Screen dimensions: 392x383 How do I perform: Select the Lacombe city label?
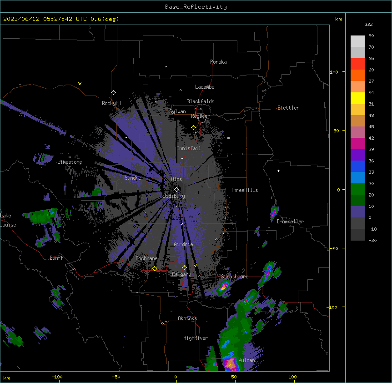coord(205,87)
